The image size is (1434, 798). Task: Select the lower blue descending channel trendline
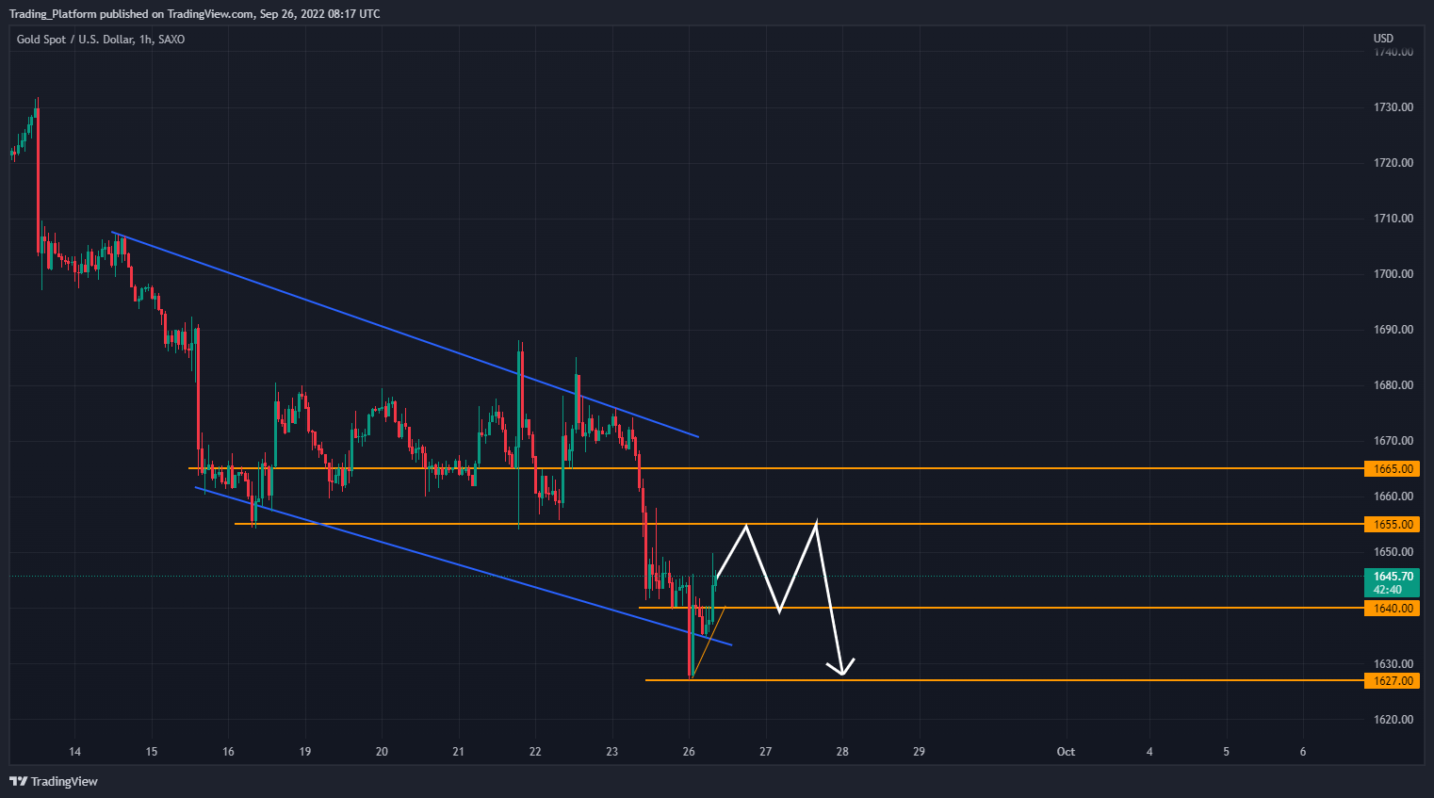click(x=464, y=566)
